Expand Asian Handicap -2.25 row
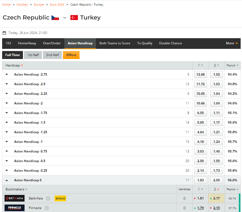Screen dimensions: 242x212 [x=7, y=93]
